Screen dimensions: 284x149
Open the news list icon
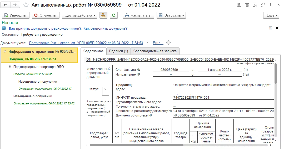[x=270, y=28]
